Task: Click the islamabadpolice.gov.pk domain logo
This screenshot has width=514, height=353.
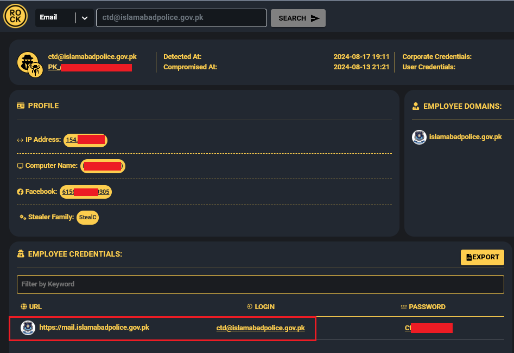Action: 419,137
